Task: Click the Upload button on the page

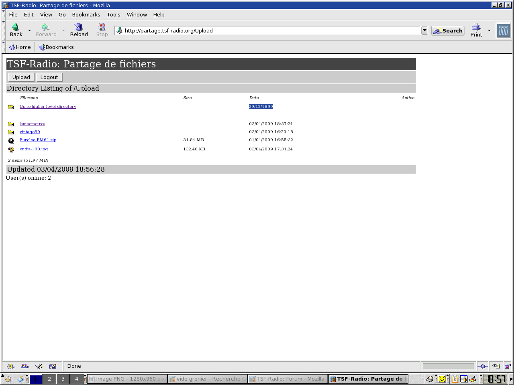Action: coord(21,77)
